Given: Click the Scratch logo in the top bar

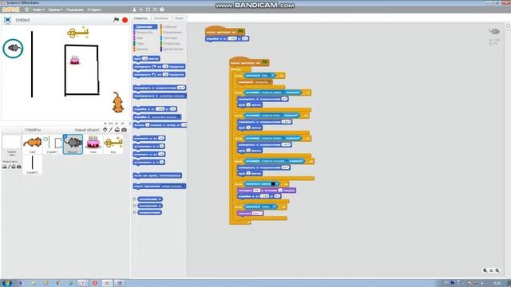Looking at the screenshot, I should pos(10,10).
